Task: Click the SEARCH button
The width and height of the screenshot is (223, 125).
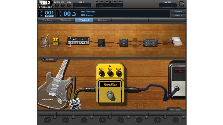Action: point(178,15)
